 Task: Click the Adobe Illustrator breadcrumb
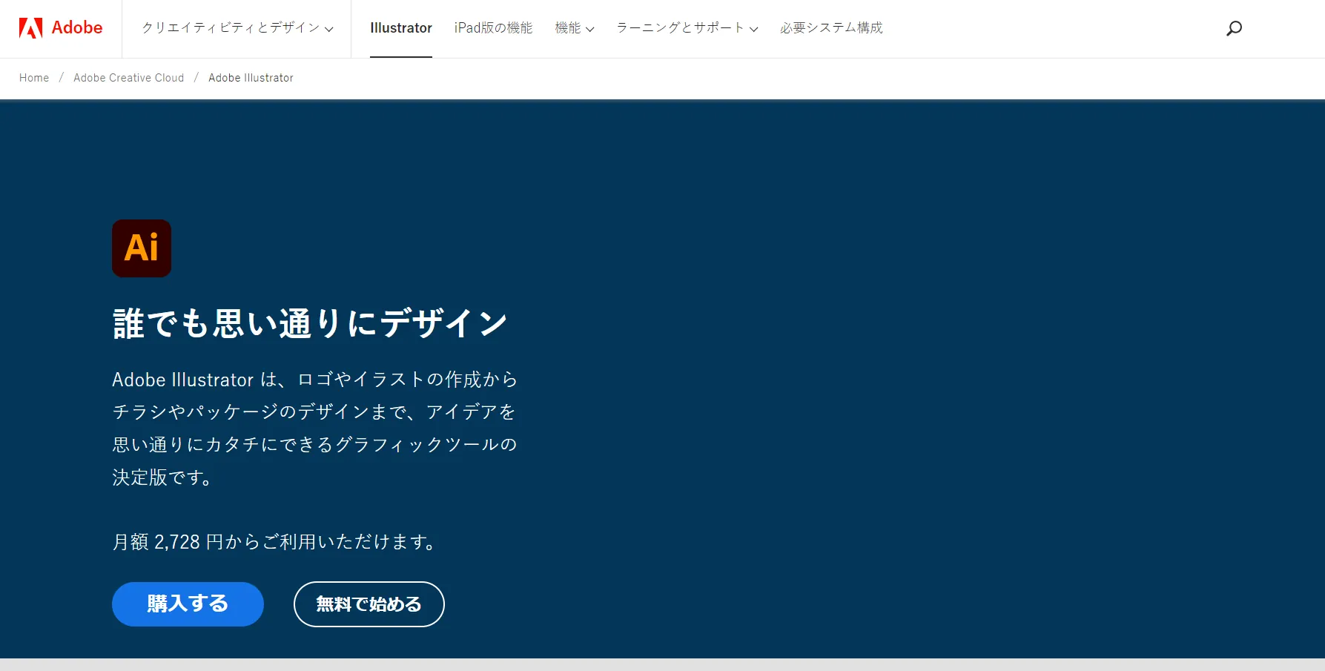point(251,78)
